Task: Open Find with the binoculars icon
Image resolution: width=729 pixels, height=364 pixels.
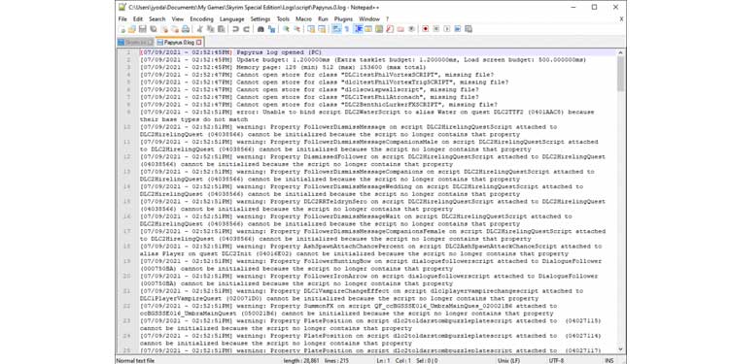Action: click(260, 29)
